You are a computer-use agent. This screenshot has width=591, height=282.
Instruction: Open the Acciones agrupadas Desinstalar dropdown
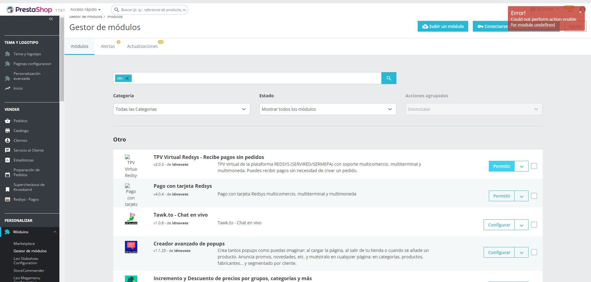click(x=474, y=109)
